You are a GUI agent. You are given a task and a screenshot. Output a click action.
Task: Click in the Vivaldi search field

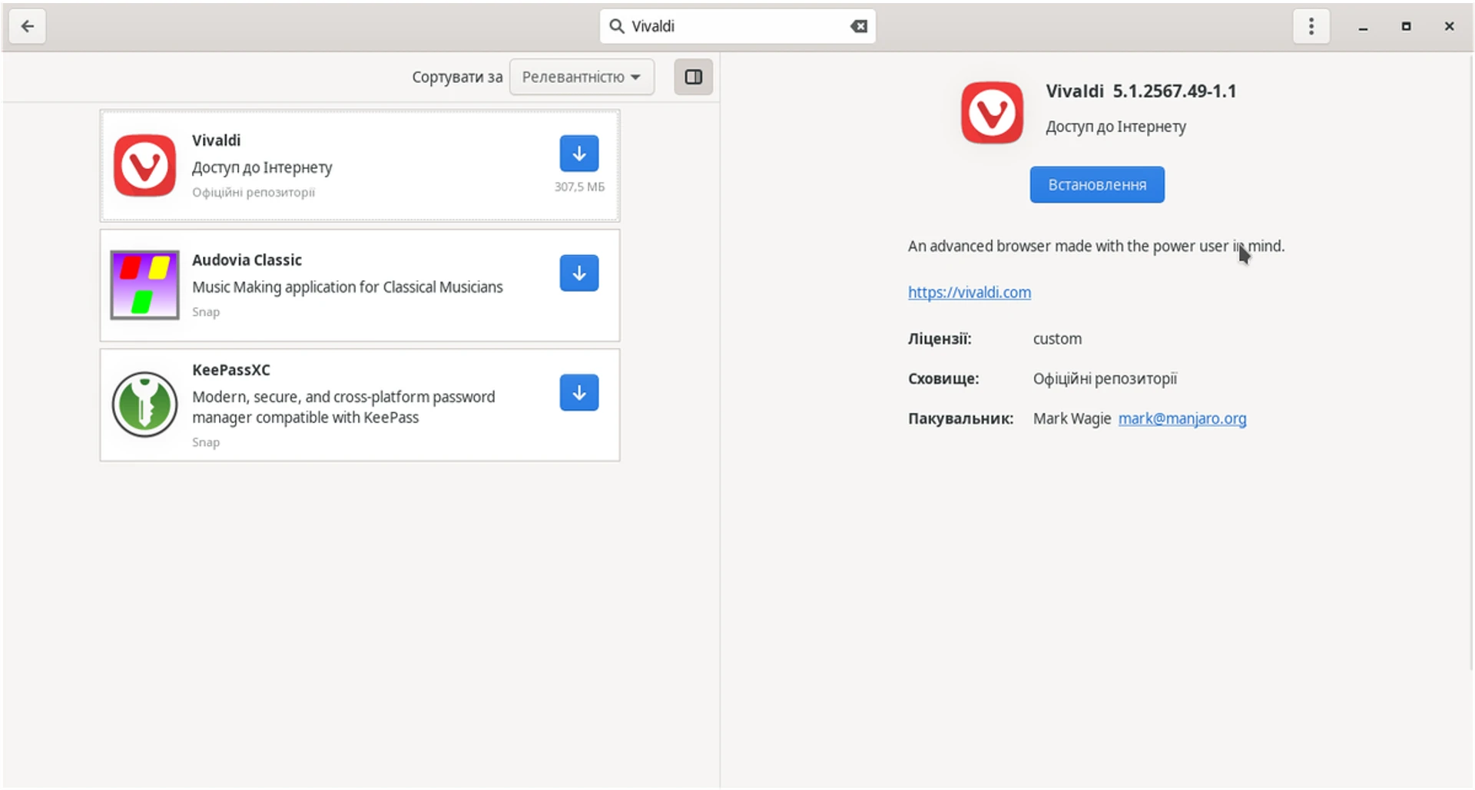point(737,26)
